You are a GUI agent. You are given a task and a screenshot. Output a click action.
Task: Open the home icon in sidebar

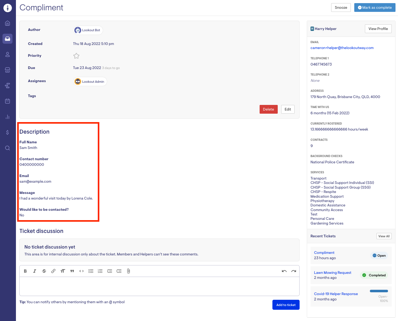click(7, 23)
